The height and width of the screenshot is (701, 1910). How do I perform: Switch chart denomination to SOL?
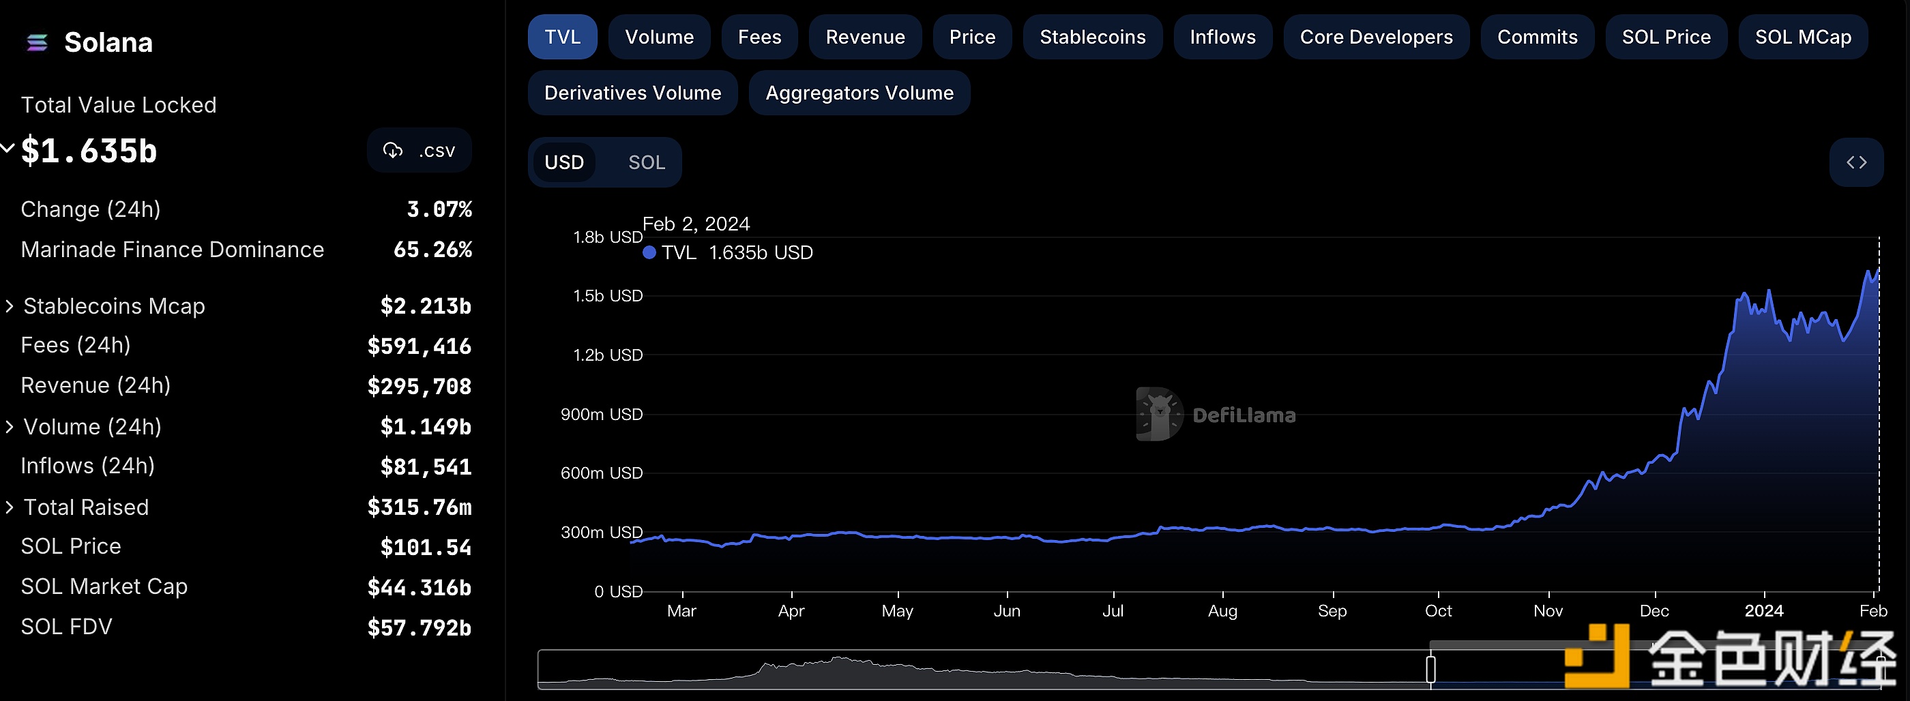click(x=646, y=162)
